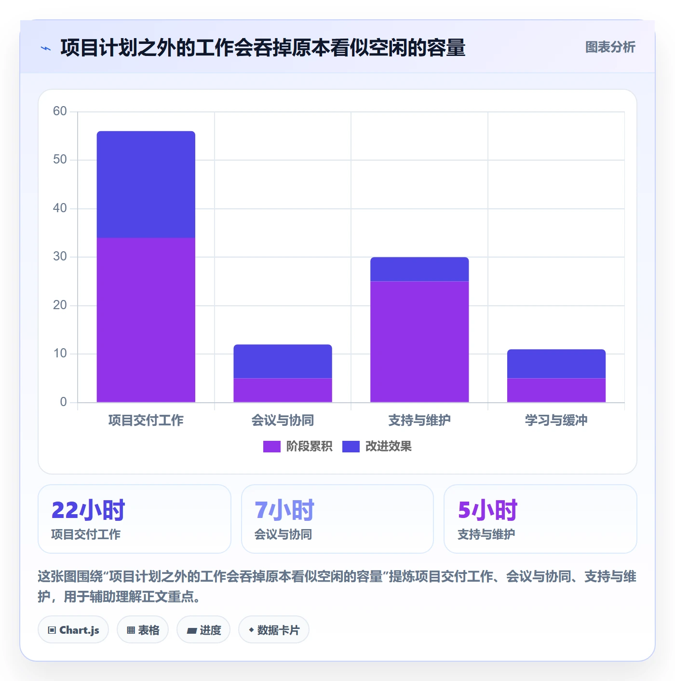Open the 22小时 项目交付工作 data card
Screen dimensions: 675x681
[x=135, y=519]
